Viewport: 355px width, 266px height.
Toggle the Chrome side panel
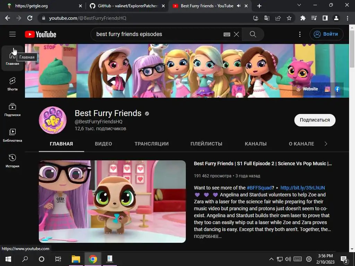325,18
